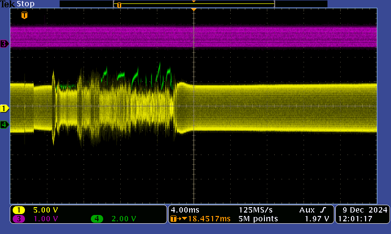Open the 4.00ms timebase readout
Viewport: 391px width, 234px height.
[183, 210]
